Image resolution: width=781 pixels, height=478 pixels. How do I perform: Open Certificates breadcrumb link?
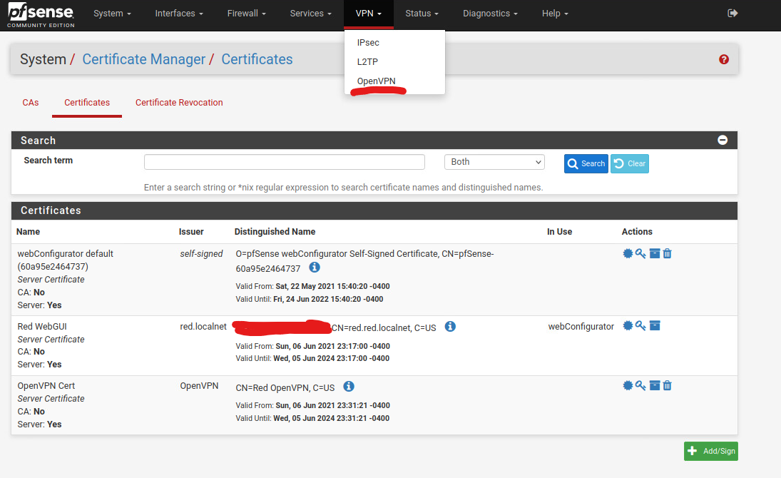[x=257, y=59]
